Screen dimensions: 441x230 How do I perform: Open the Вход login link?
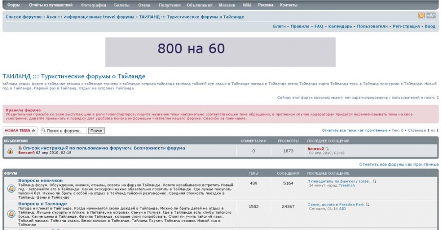430,26
